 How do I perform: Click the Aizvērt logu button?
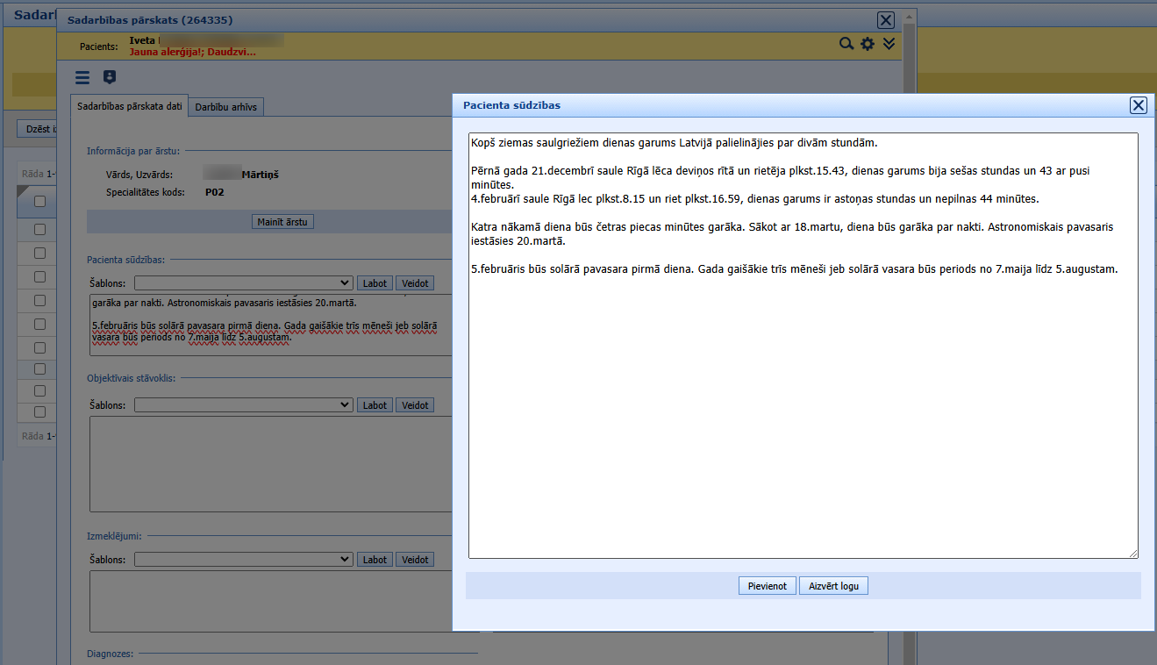click(x=833, y=586)
